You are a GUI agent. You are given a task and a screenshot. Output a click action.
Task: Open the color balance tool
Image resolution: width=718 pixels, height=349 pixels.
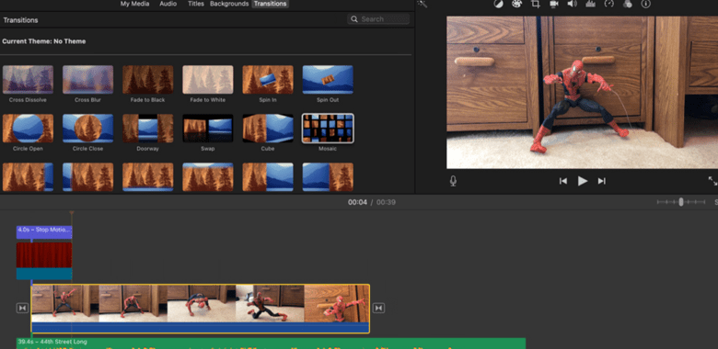[498, 4]
